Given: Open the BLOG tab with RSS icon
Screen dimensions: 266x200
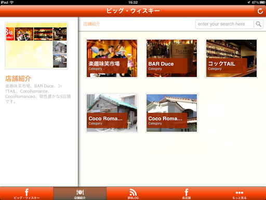Looking at the screenshot, I should pos(133,194).
